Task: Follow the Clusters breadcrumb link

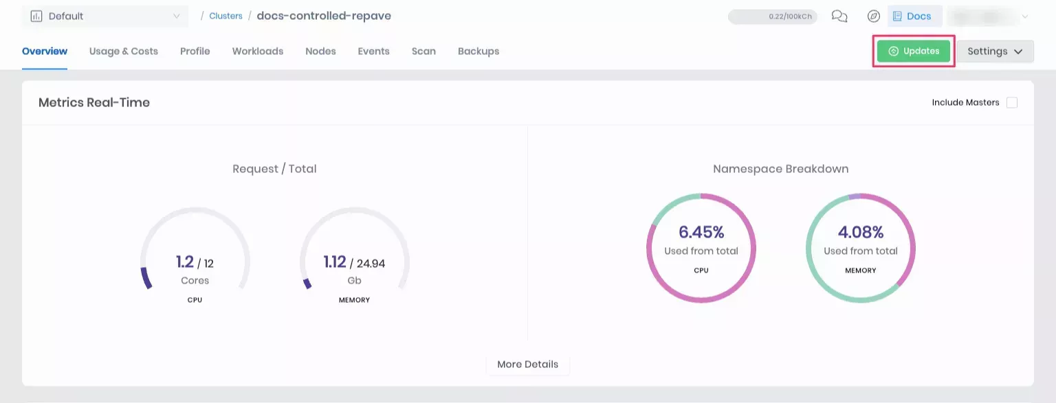Action: [x=225, y=16]
